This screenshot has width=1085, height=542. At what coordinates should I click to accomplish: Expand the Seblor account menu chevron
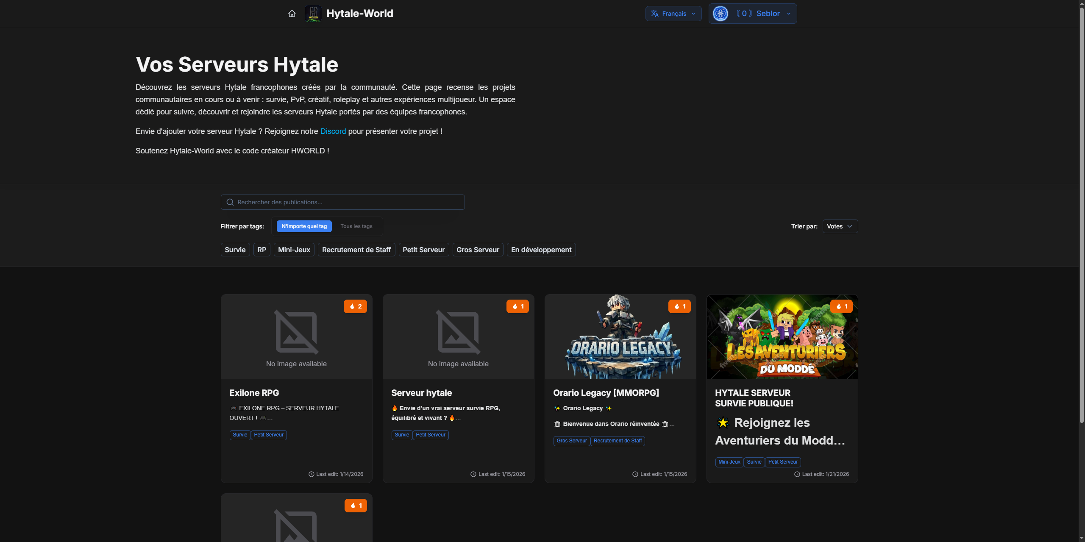789,14
